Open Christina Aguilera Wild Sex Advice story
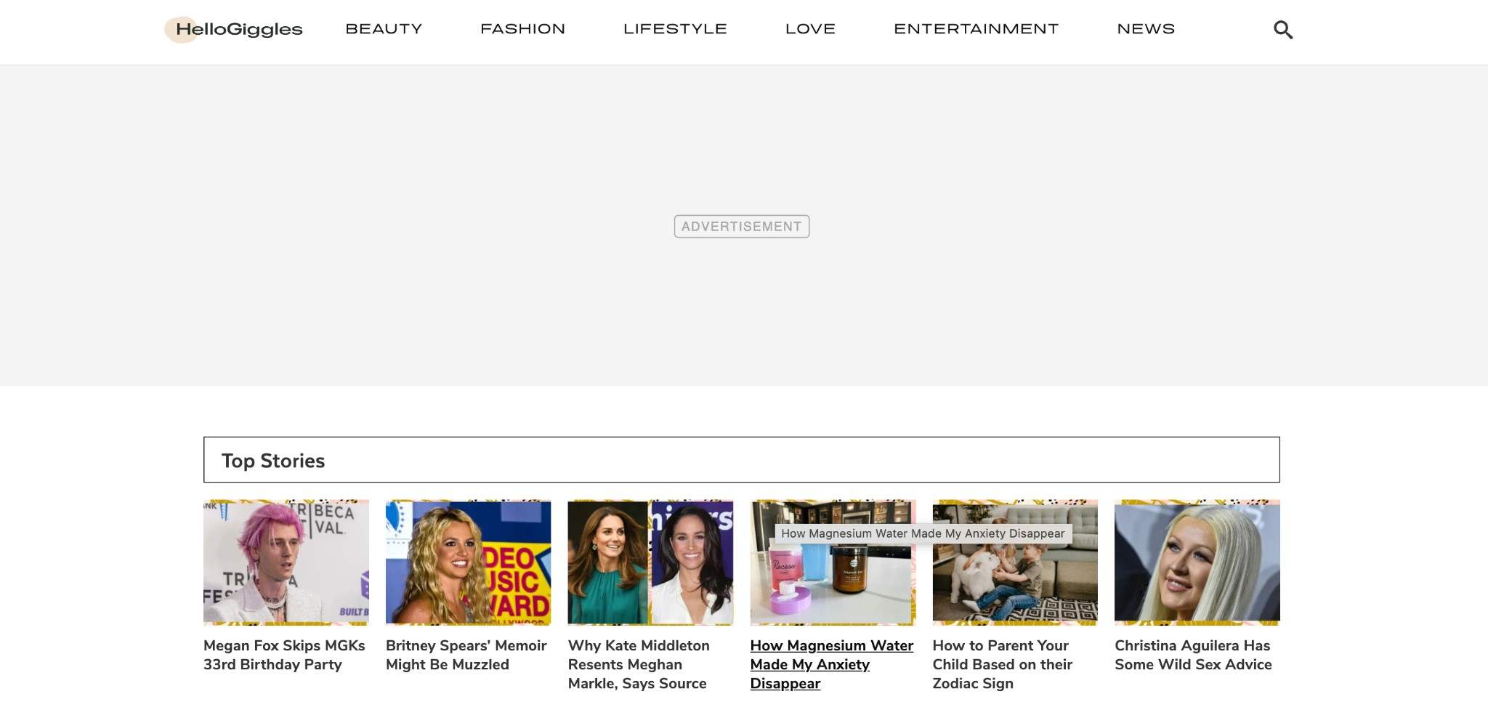The image size is (1488, 710). click(x=1193, y=655)
